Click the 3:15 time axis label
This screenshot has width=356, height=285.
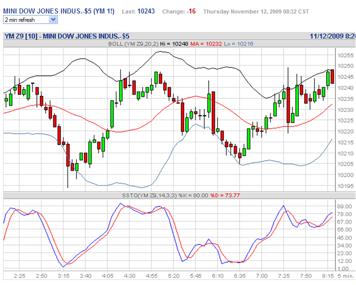click(x=63, y=276)
